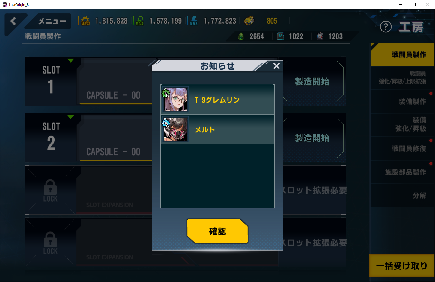
Task: Click the nutrients resource icon
Action: (139, 21)
